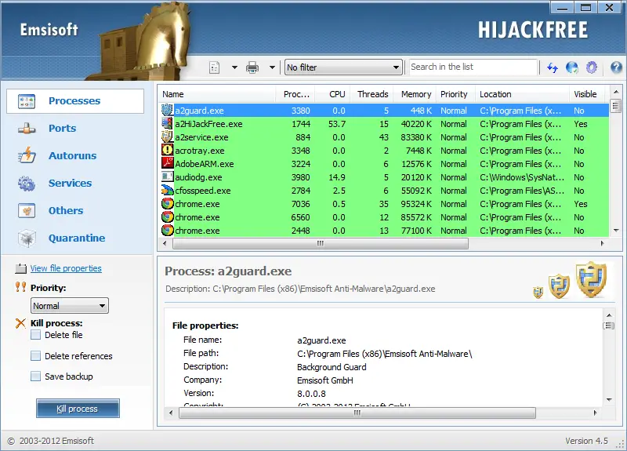Open the online analysis globe icon
This screenshot has width=627, height=451.
pos(572,67)
